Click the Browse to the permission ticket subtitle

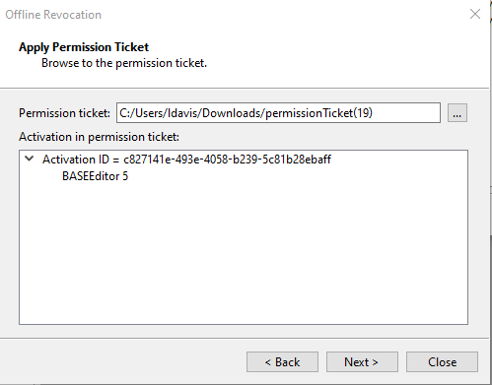point(124,63)
